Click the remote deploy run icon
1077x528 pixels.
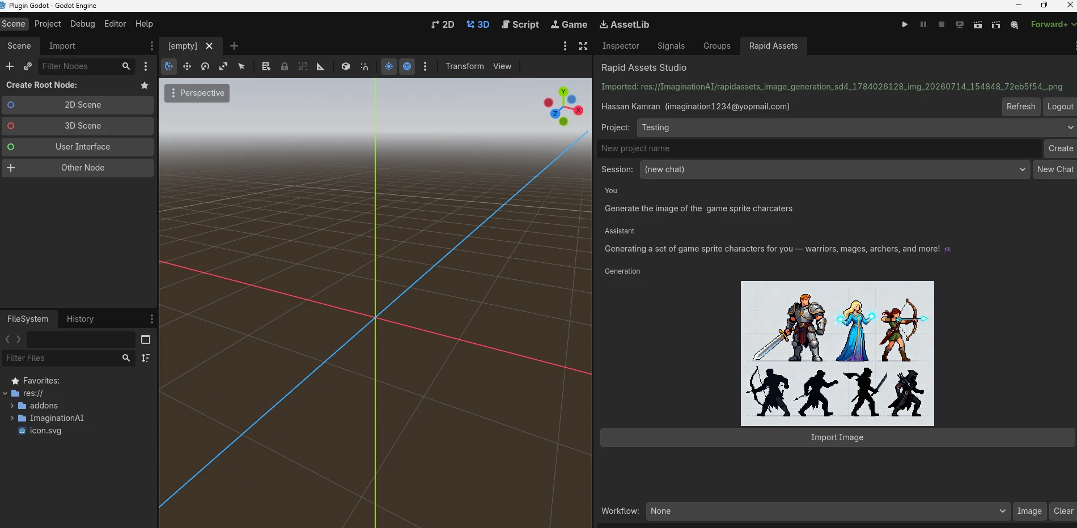pos(960,24)
